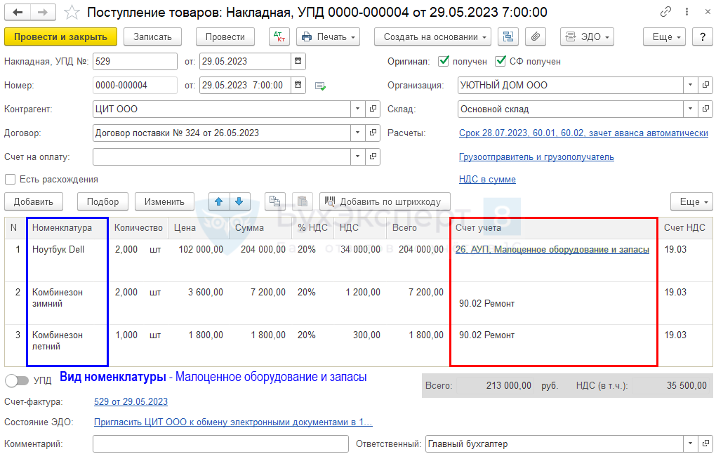Open the Склад dropdown list
The image size is (716, 454).
691,109
